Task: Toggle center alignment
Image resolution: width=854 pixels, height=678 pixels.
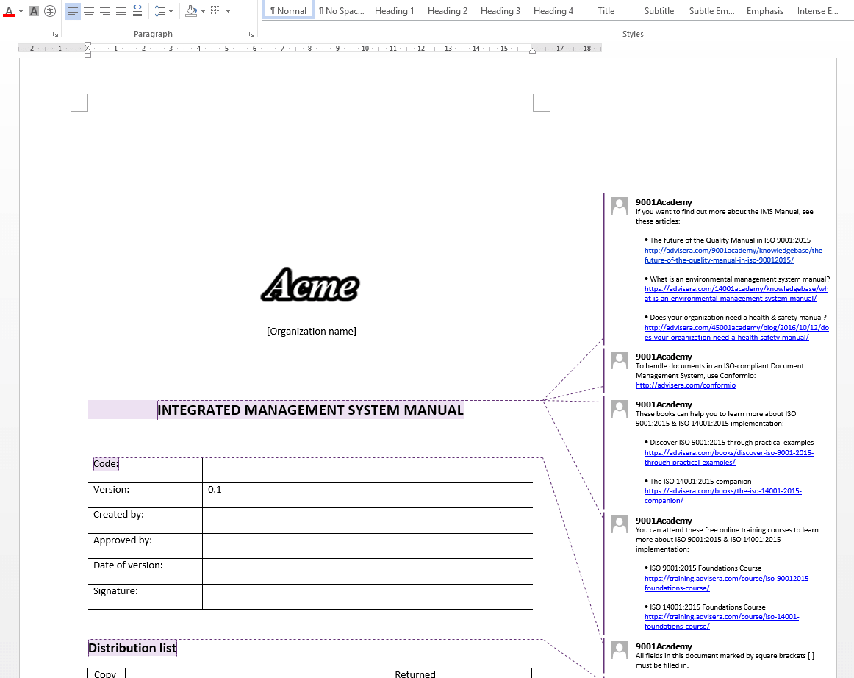Action: [x=88, y=11]
